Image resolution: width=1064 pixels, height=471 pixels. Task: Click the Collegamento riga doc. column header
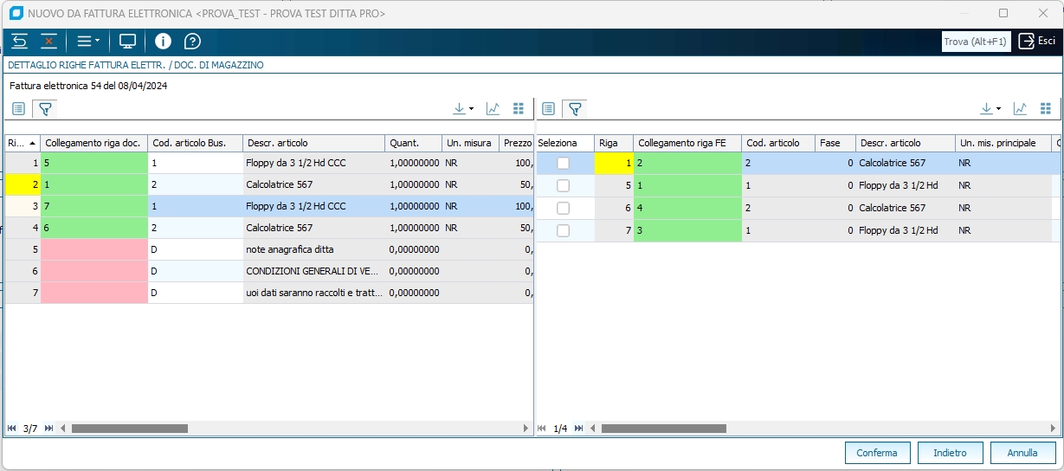(x=94, y=143)
